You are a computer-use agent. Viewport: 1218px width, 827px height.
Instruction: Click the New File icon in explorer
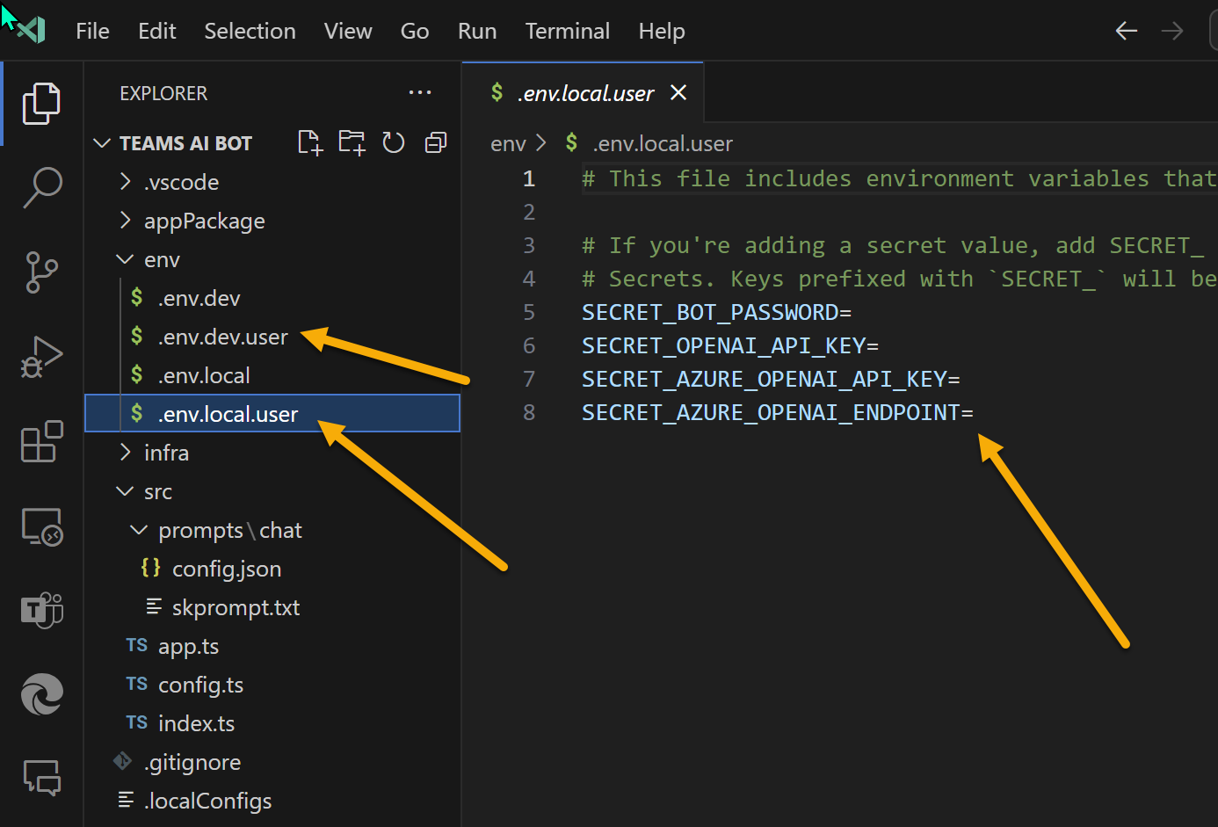(310, 142)
